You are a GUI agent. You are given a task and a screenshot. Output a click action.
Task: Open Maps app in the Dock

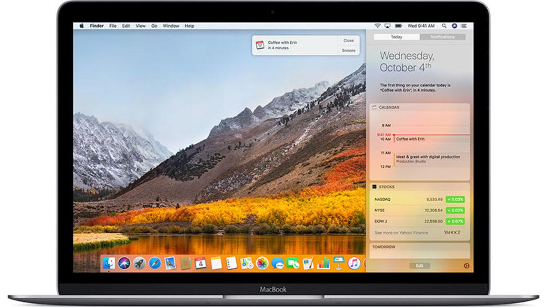tap(247, 263)
